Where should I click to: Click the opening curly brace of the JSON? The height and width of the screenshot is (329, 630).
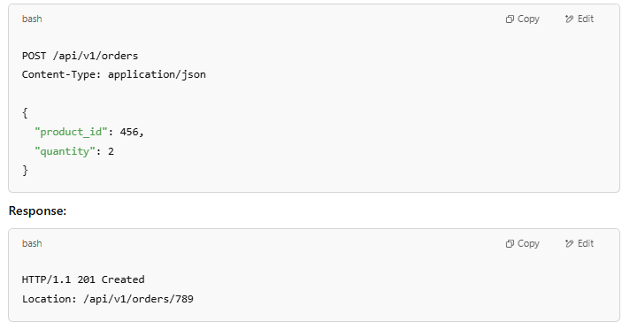25,113
